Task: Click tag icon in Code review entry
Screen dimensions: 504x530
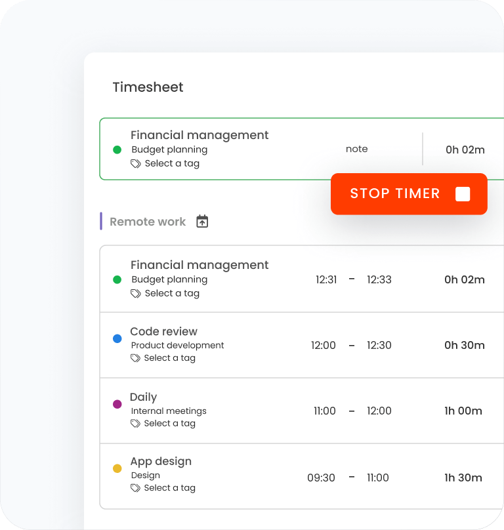Action: pos(136,358)
